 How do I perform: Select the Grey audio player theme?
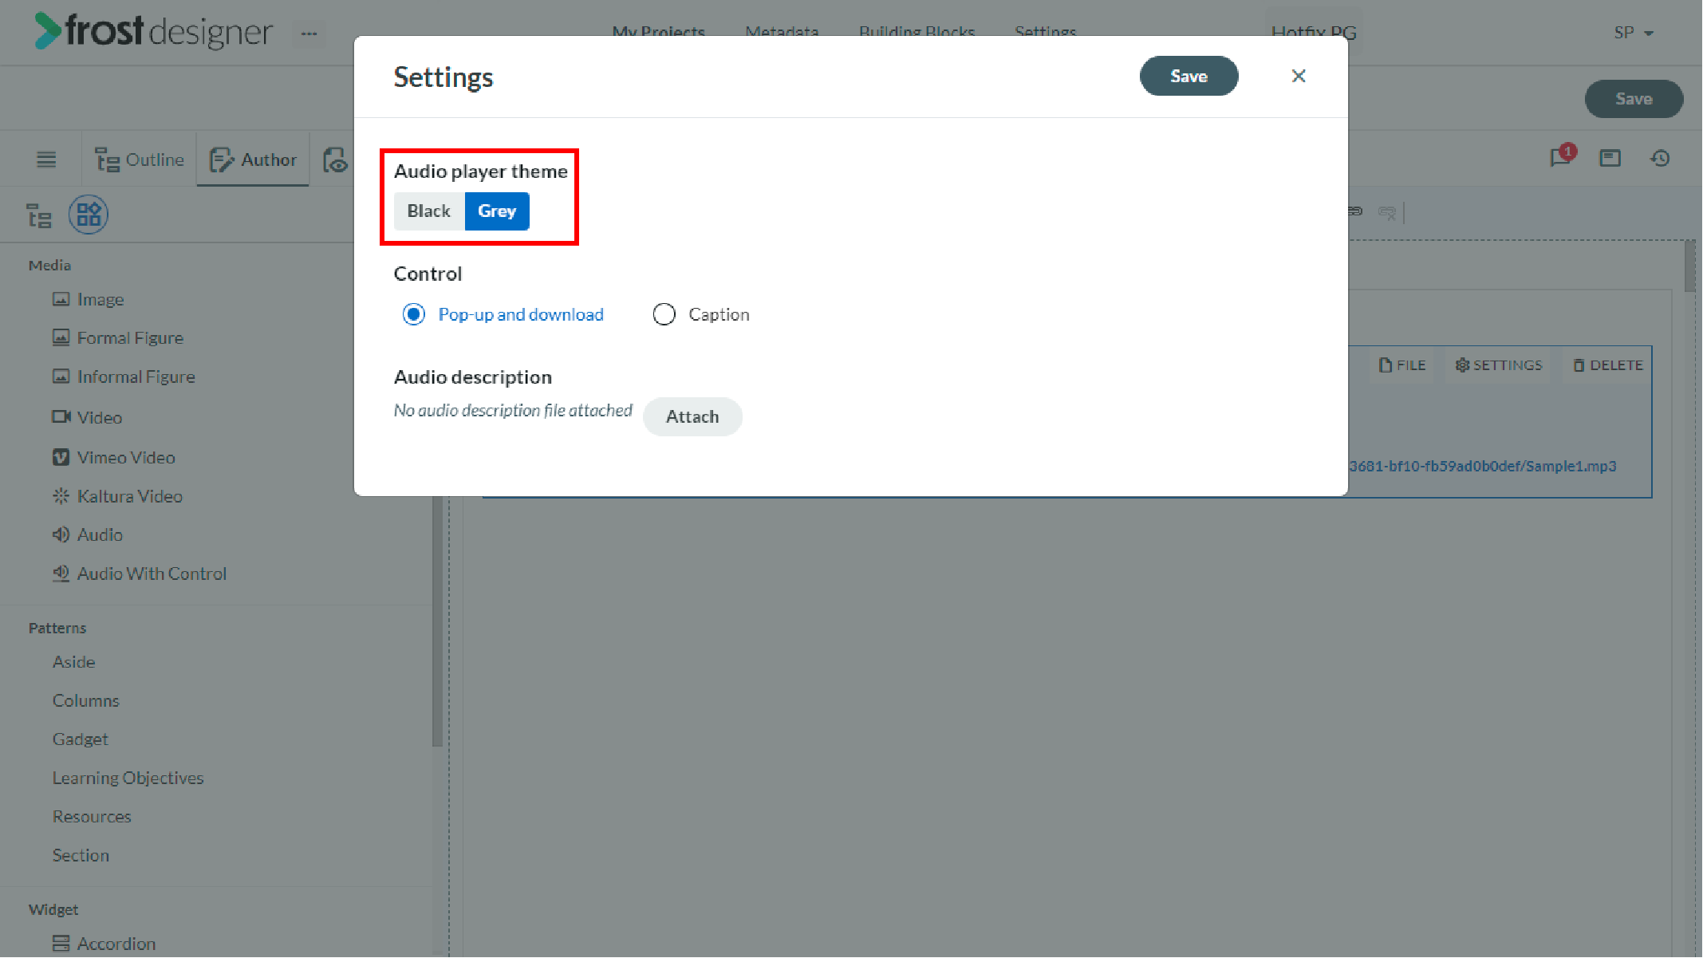(x=497, y=211)
